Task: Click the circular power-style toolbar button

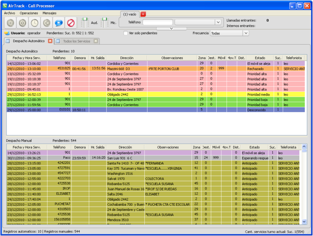Action: click(22, 23)
